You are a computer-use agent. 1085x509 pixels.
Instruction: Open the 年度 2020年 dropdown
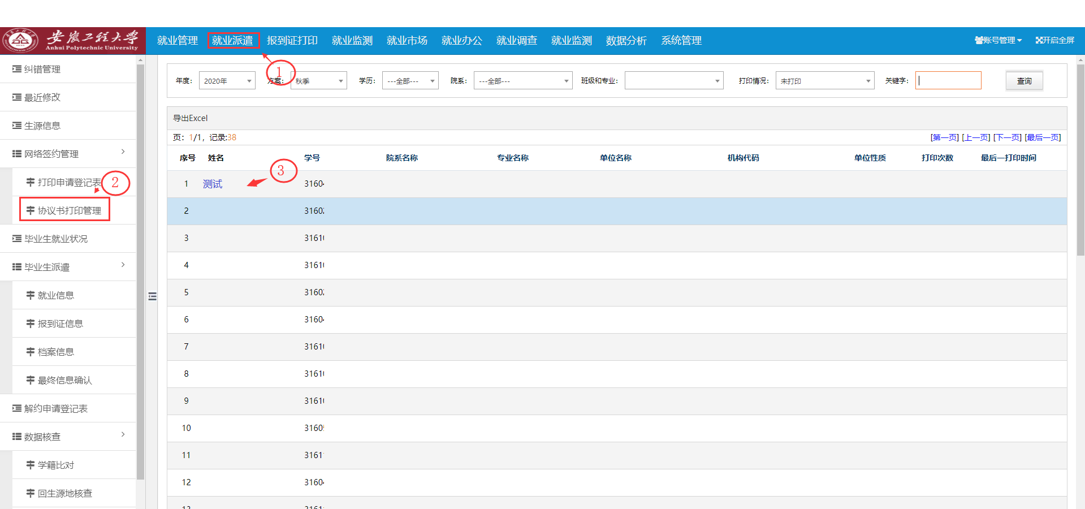227,81
